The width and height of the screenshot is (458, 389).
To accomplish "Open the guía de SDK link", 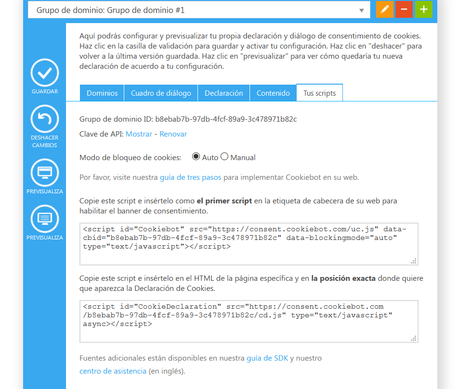I will (x=267, y=358).
